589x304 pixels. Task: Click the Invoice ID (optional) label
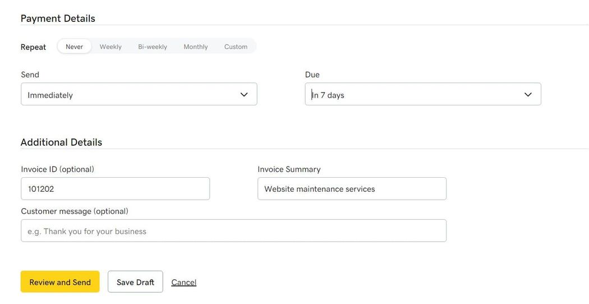click(x=57, y=169)
